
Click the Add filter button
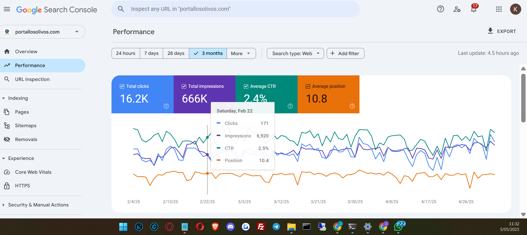point(345,53)
